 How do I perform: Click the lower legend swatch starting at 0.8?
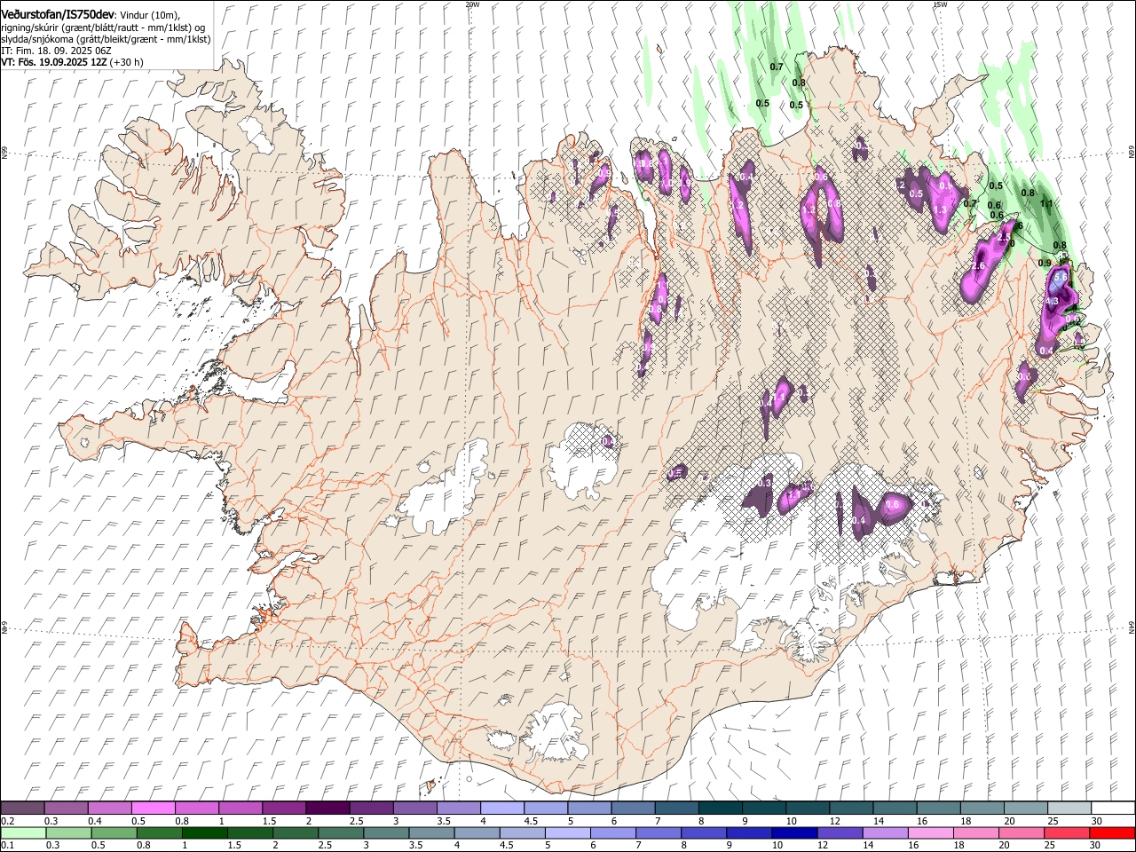[159, 832]
